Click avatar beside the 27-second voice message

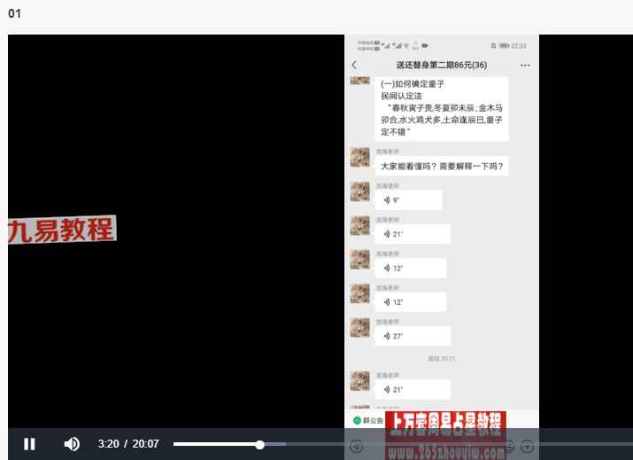click(x=359, y=328)
